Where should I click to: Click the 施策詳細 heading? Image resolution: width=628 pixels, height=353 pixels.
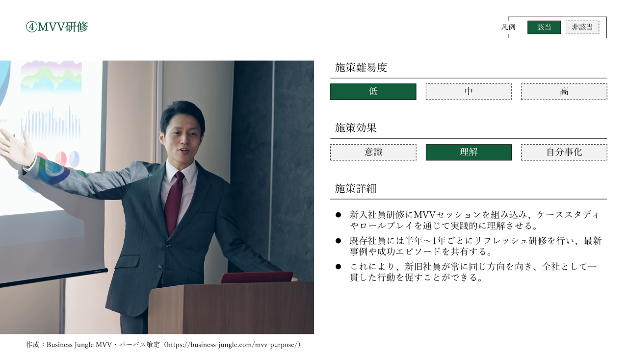point(356,188)
